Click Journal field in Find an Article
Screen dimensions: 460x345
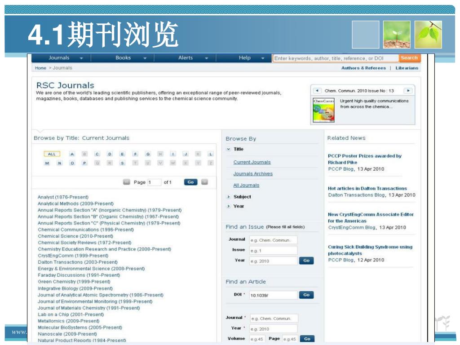click(274, 318)
